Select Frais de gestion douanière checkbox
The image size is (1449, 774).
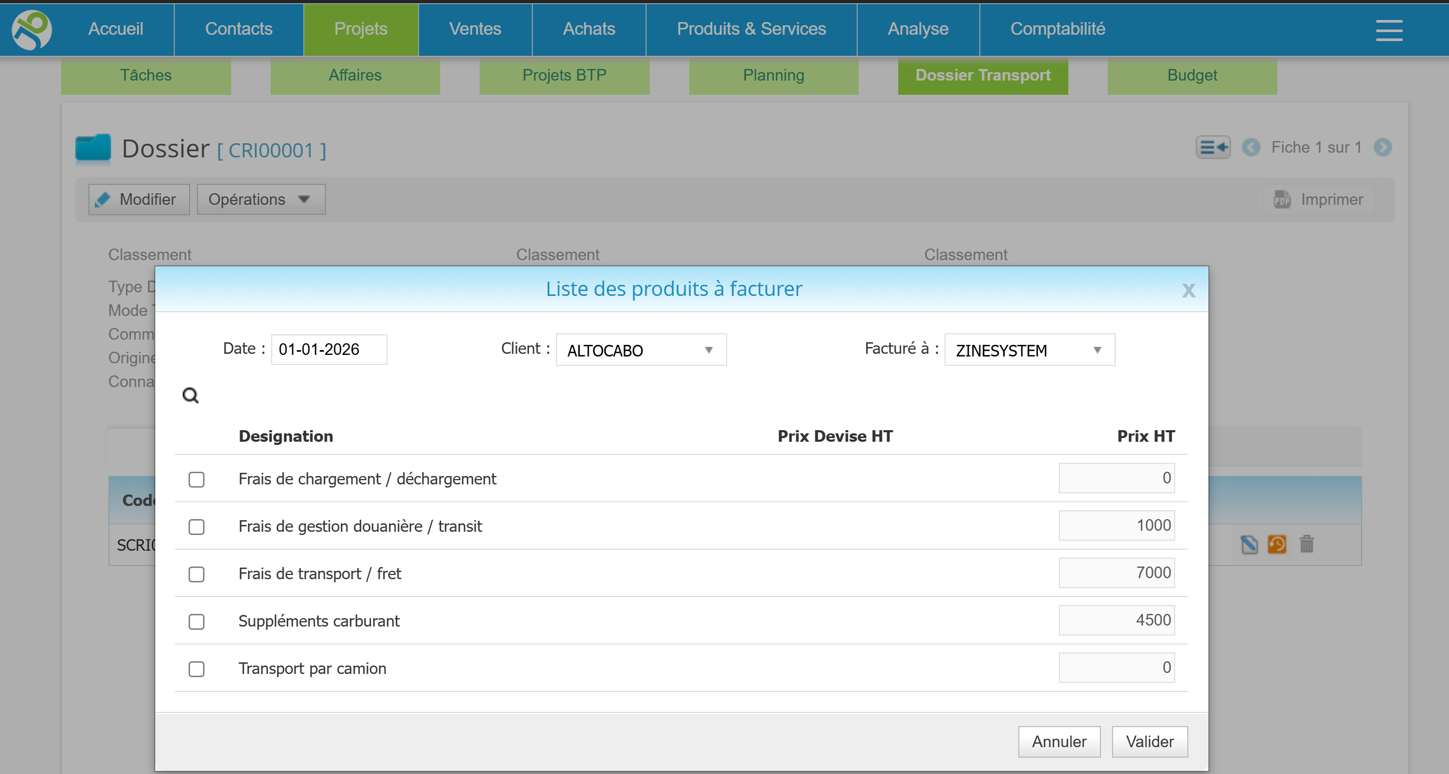(196, 527)
